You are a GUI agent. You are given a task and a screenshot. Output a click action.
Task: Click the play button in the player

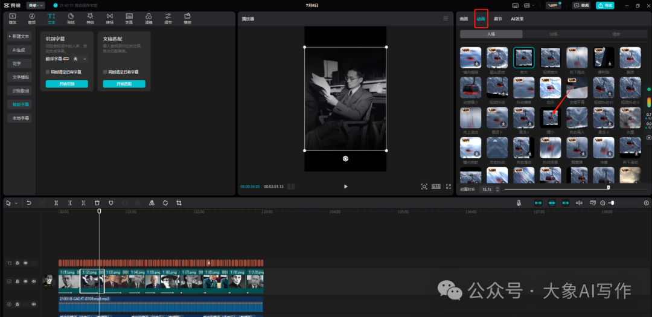(x=345, y=187)
